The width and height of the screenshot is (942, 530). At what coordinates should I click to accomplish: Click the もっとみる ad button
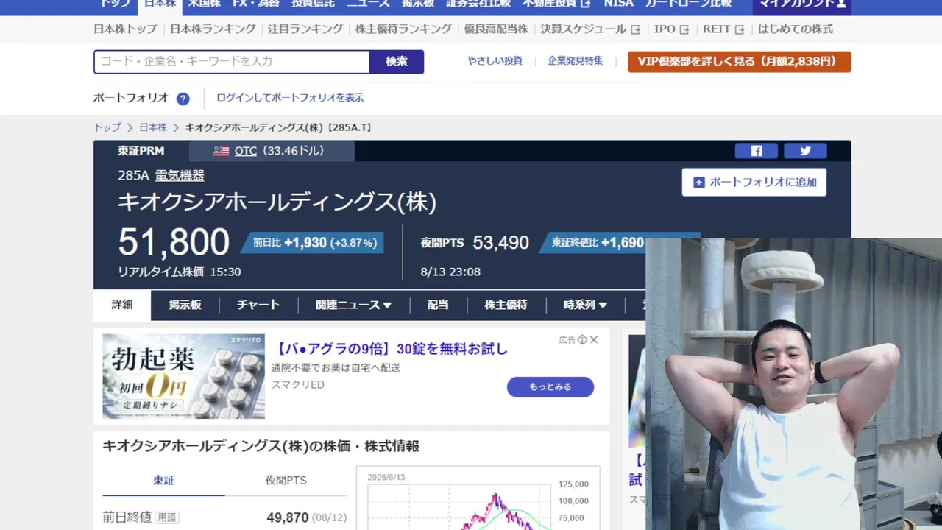pos(550,387)
